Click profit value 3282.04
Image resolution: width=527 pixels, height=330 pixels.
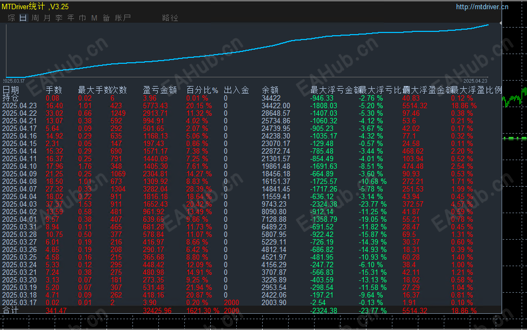[x=155, y=189]
